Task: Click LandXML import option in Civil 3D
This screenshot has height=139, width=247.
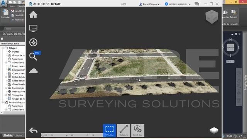Action: pyautogui.click(x=18, y=15)
